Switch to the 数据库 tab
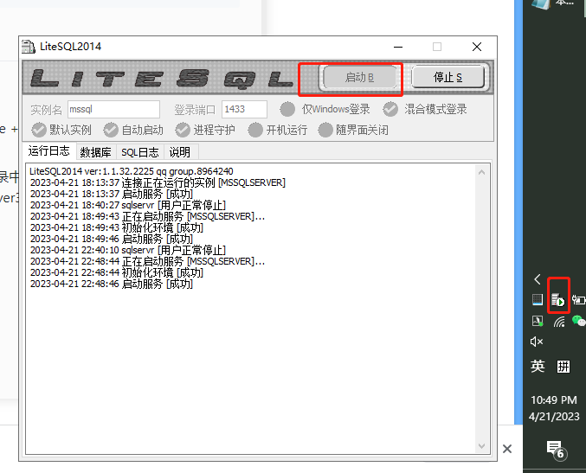586x473 pixels. click(95, 152)
